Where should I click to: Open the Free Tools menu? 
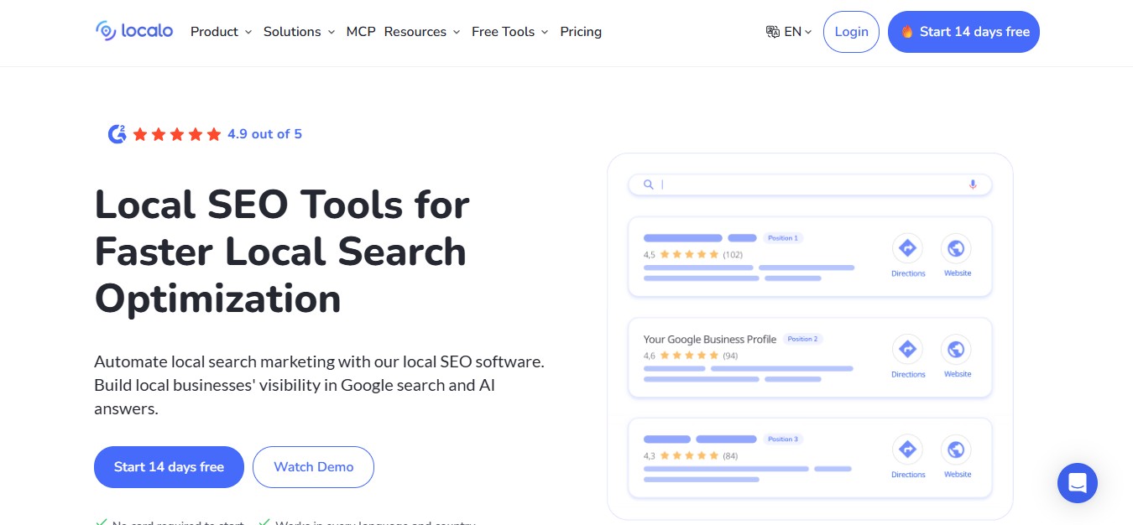click(x=509, y=32)
